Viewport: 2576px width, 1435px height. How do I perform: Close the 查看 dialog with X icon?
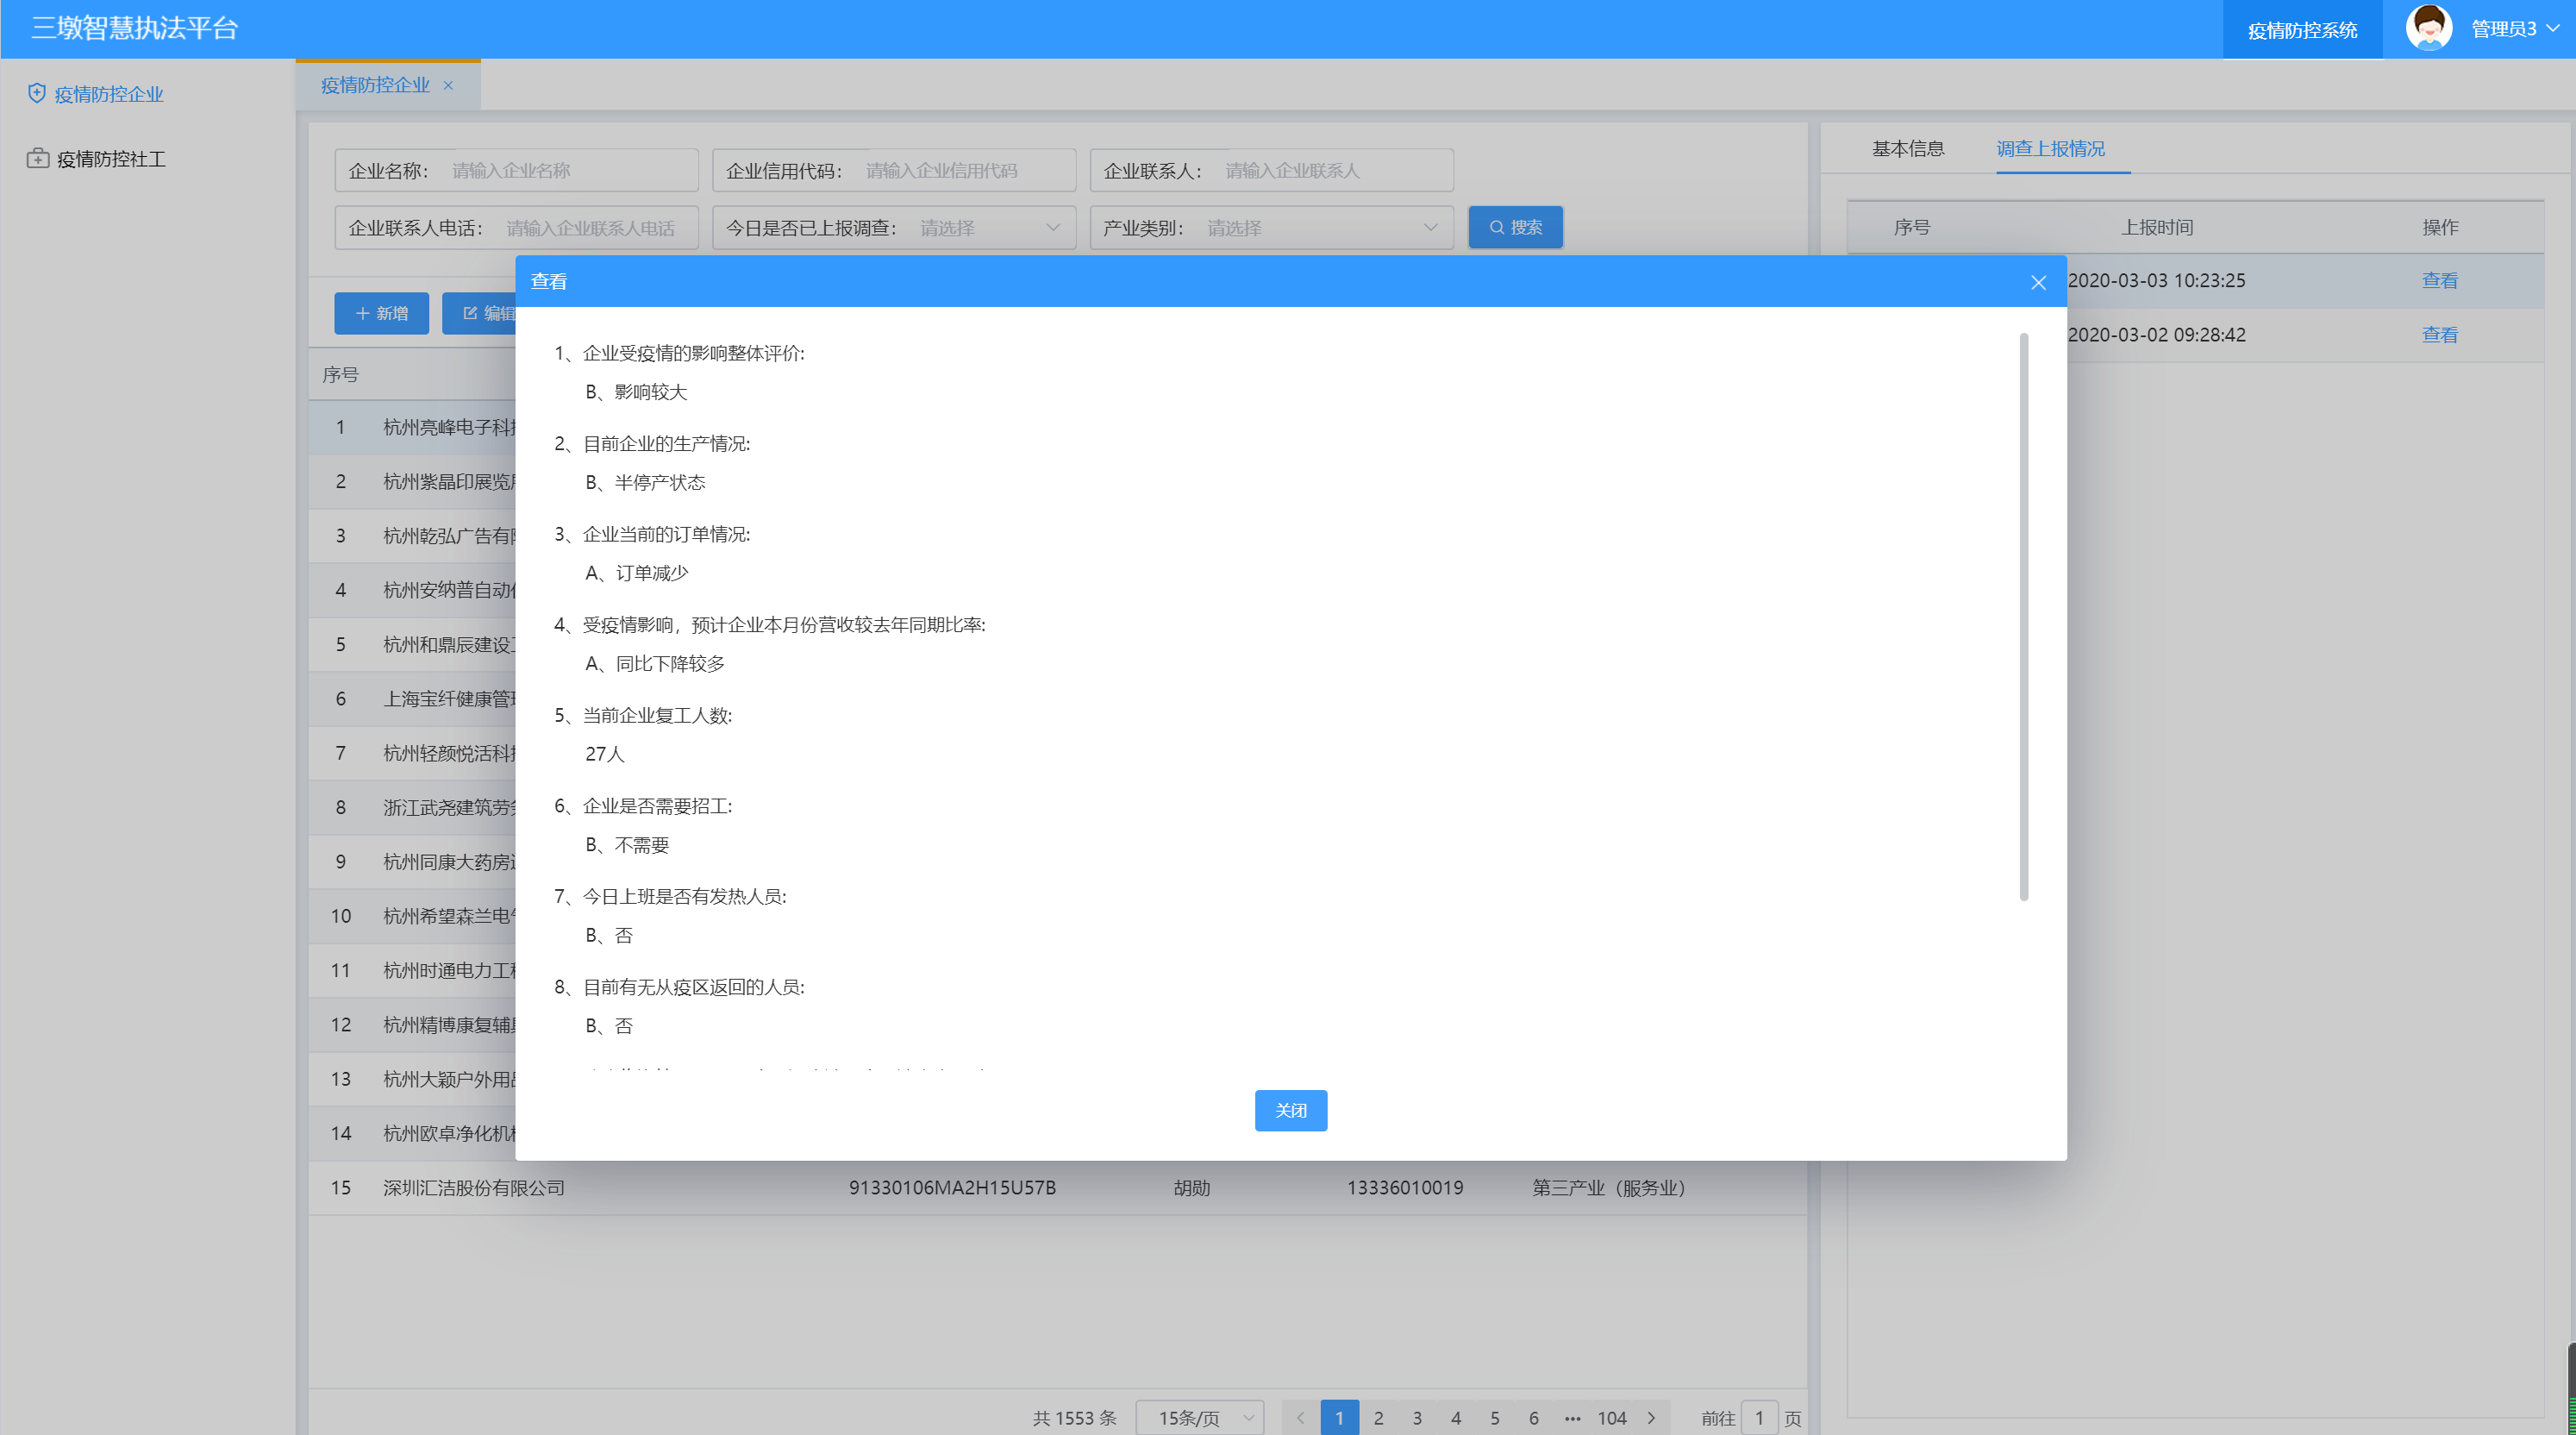(x=2037, y=283)
